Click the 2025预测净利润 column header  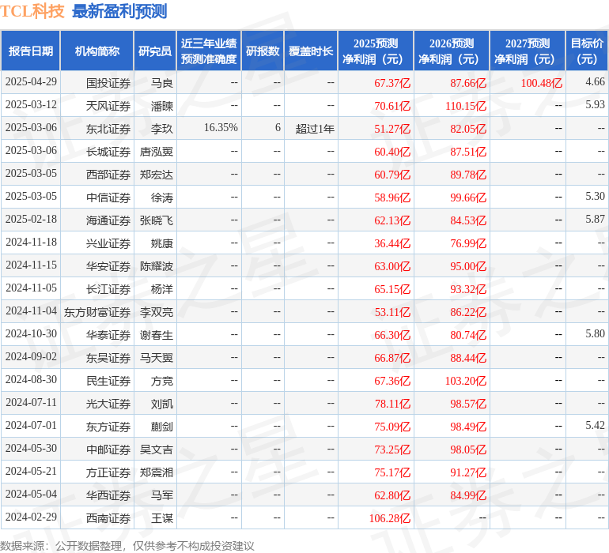point(376,51)
